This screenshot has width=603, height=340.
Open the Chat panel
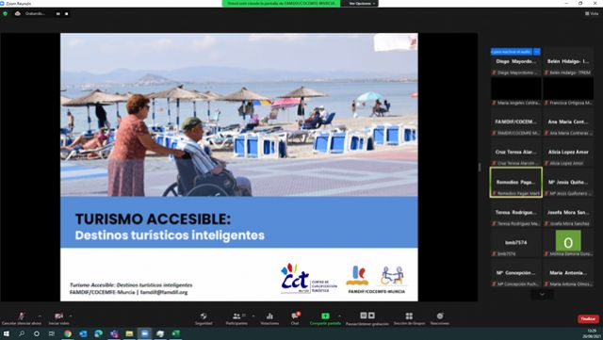tap(295, 318)
